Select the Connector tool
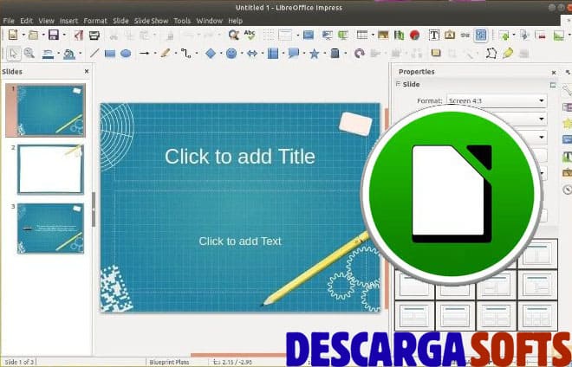This screenshot has width=572, height=367. [x=186, y=54]
